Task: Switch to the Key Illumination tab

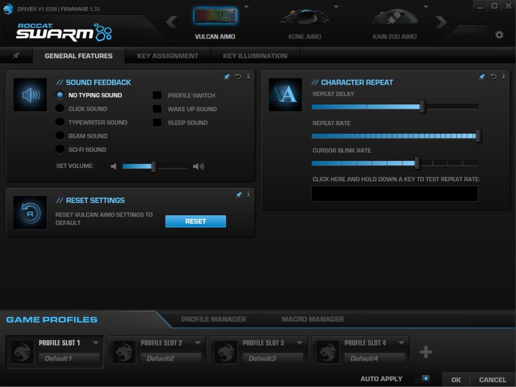Action: click(x=254, y=55)
